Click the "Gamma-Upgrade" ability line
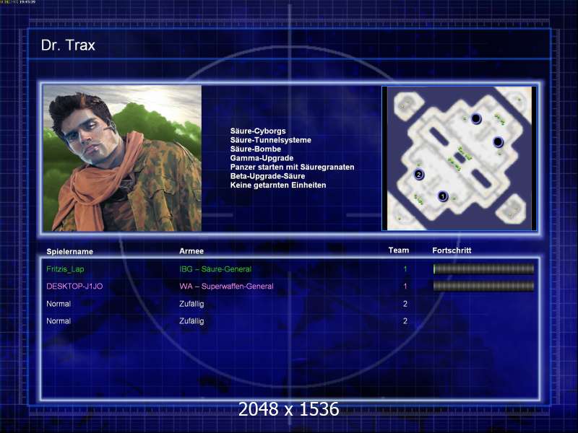Screen dimensions: 578x433 (262, 158)
